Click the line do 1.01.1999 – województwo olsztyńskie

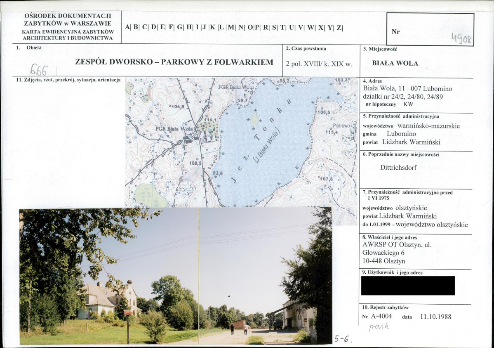tap(415, 225)
